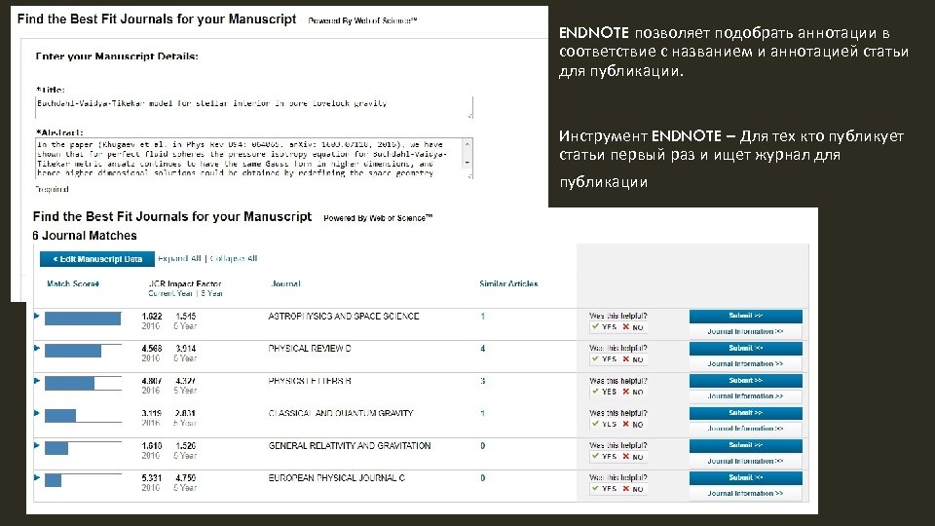This screenshot has height=526, width=935.
Task: Click the Abstract box scroll up arrow
Action: [x=468, y=144]
